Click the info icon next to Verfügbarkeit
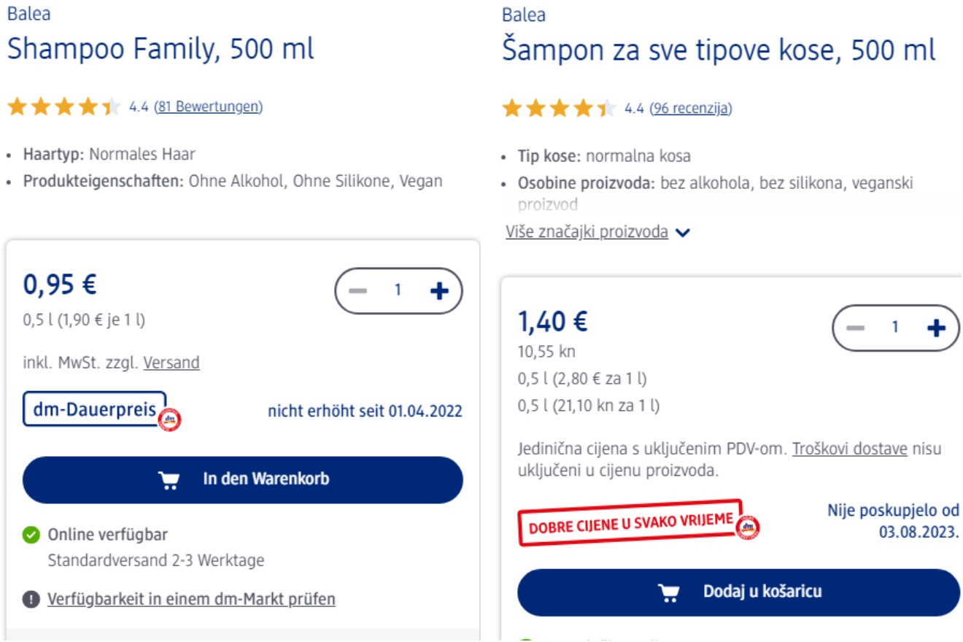 31,600
